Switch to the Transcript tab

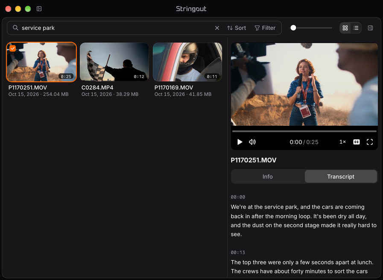pos(341,176)
